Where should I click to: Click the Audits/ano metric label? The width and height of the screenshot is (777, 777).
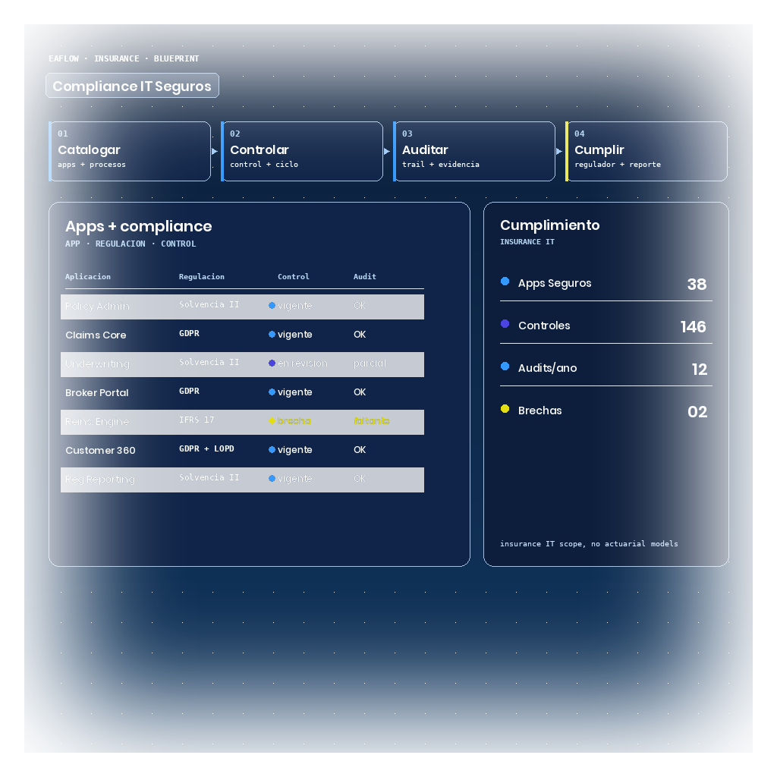click(x=547, y=368)
